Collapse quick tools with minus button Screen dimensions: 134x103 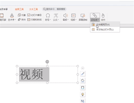pos(83,68)
